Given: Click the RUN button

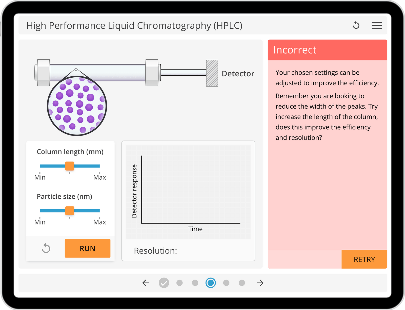Looking at the screenshot, I should tap(87, 248).
